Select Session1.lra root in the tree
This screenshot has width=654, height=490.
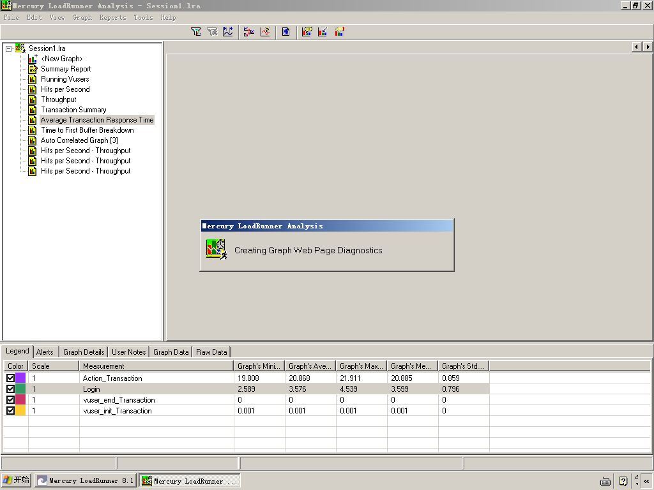(47, 48)
